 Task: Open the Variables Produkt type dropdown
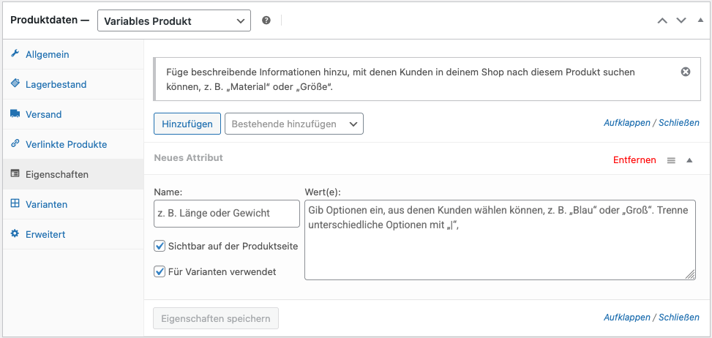[173, 21]
